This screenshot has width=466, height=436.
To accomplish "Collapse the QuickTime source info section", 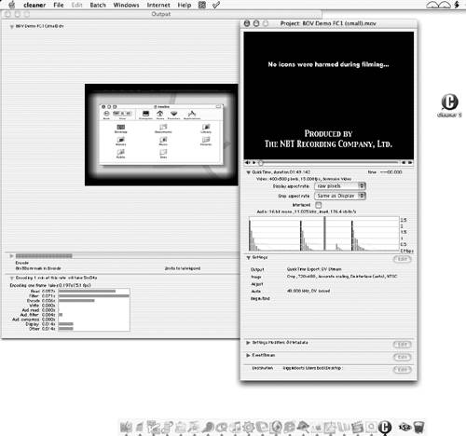I will coord(249,172).
